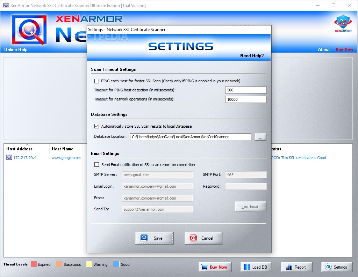This screenshot has height=277, width=358.
Task: Click the app icon in the title bar
Action: (6, 5)
